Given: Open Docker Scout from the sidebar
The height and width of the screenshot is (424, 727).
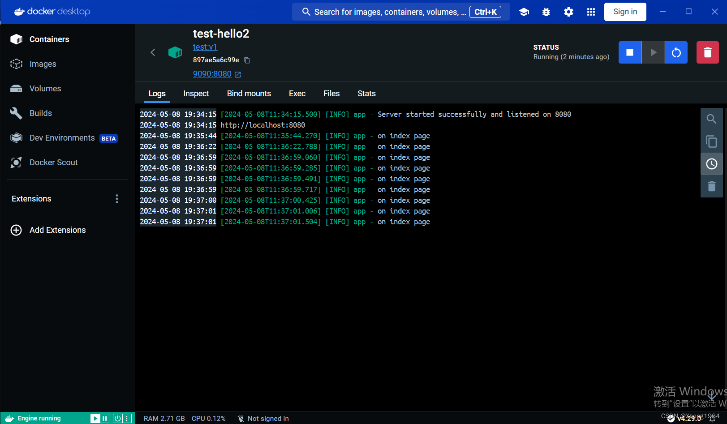Looking at the screenshot, I should point(53,162).
